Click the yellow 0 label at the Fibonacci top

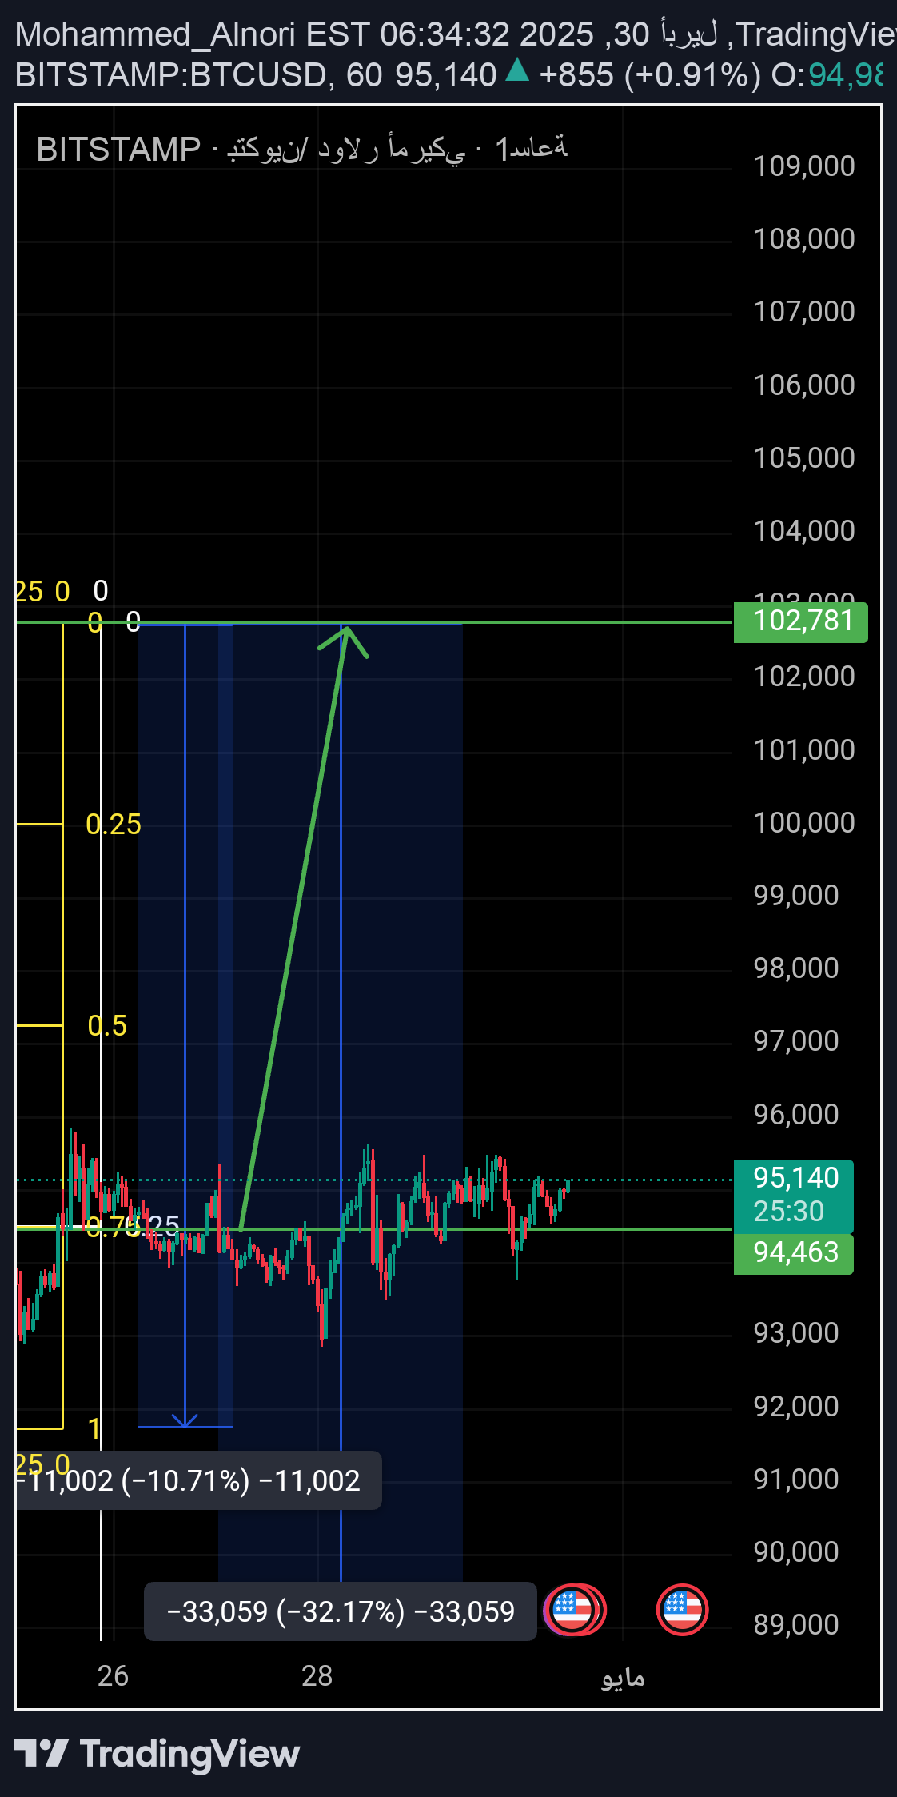(x=95, y=622)
